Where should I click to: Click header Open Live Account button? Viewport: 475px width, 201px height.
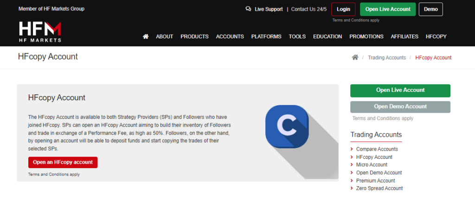388,9
